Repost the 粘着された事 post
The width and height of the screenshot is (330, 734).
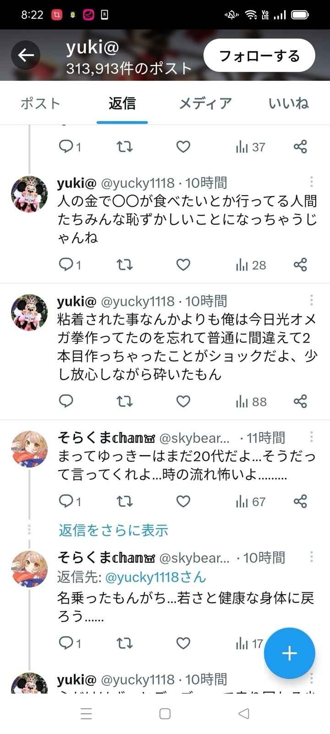pos(124,401)
